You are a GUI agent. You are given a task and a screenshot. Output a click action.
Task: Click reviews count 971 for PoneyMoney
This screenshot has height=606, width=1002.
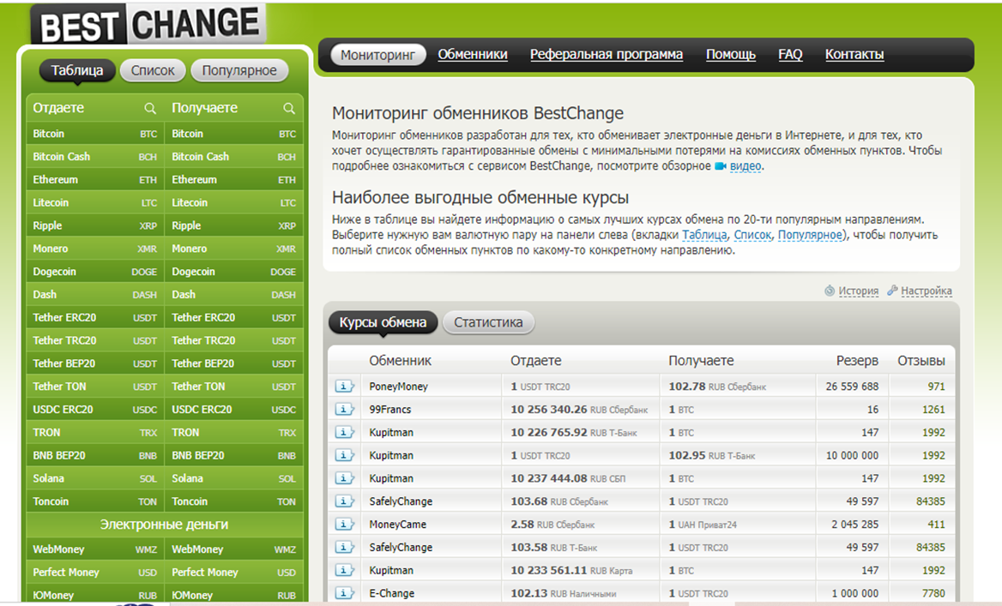point(936,387)
